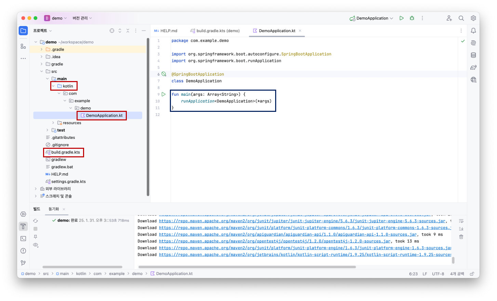Run DemoApplication with the green play button
This screenshot has height=301, width=497.
pyautogui.click(x=402, y=18)
